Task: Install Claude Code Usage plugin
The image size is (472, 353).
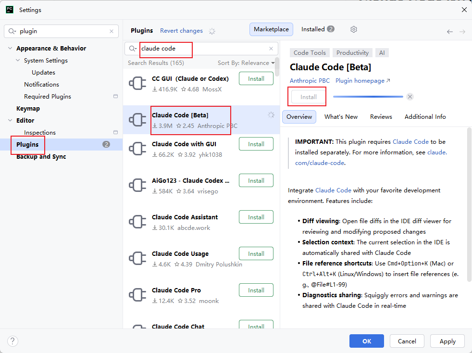Action: 256,253
